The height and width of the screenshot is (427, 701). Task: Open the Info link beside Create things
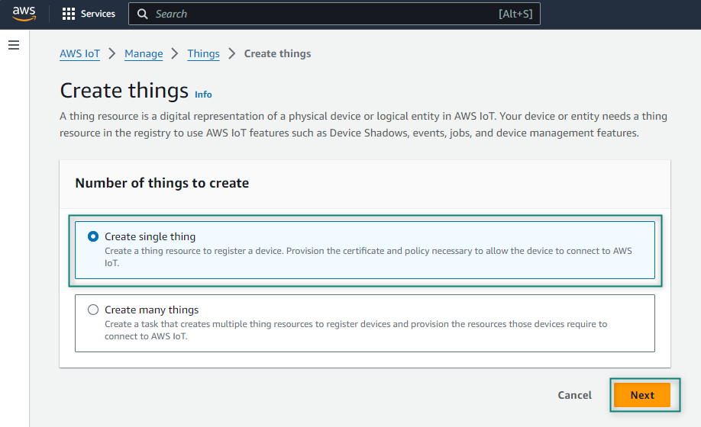click(203, 95)
